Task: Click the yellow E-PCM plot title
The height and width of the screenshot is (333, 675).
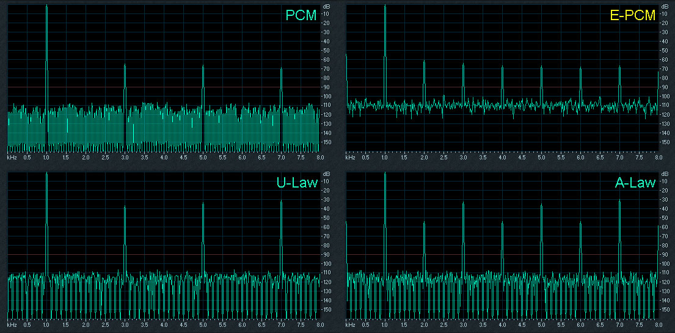Action: point(633,16)
